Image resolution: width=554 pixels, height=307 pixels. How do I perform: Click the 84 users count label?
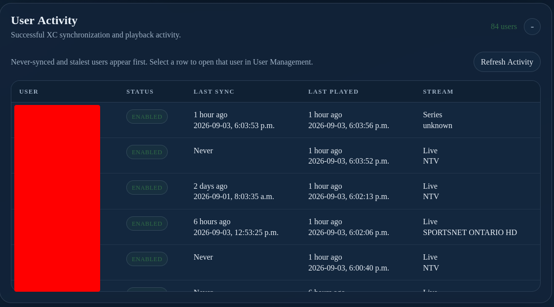(x=504, y=27)
